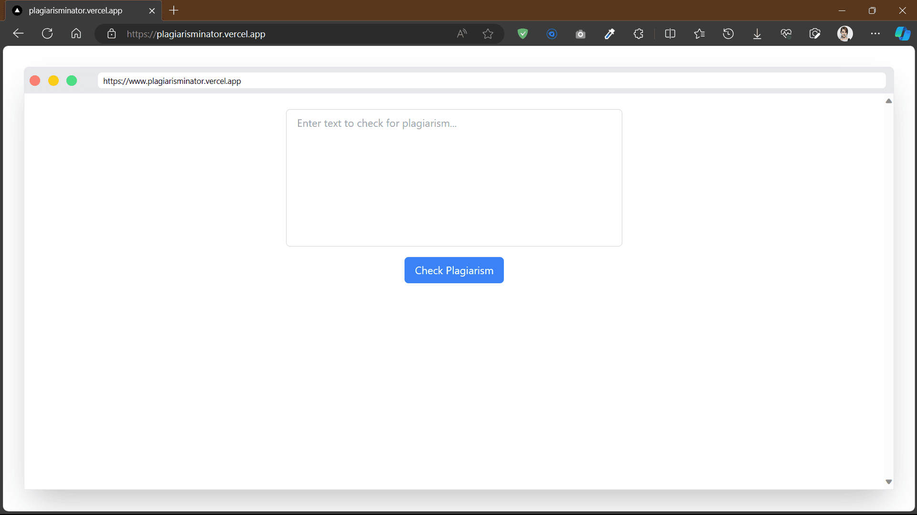
Task: Open browsing history clock icon
Action: click(728, 34)
